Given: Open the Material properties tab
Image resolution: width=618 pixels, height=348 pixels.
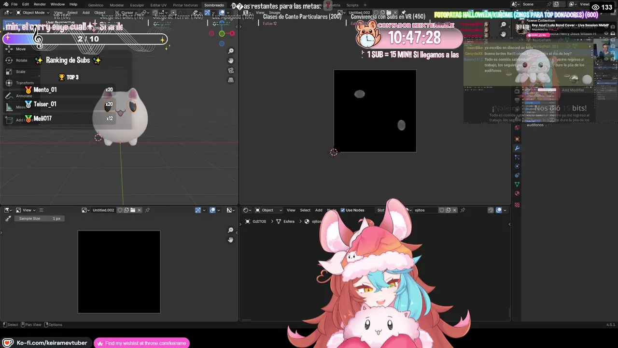Looking at the screenshot, I should tap(517, 193).
